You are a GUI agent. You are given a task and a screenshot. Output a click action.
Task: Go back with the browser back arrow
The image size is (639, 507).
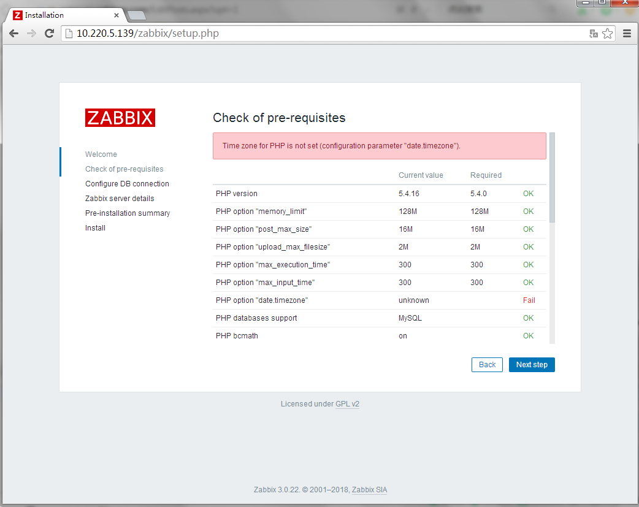click(14, 34)
